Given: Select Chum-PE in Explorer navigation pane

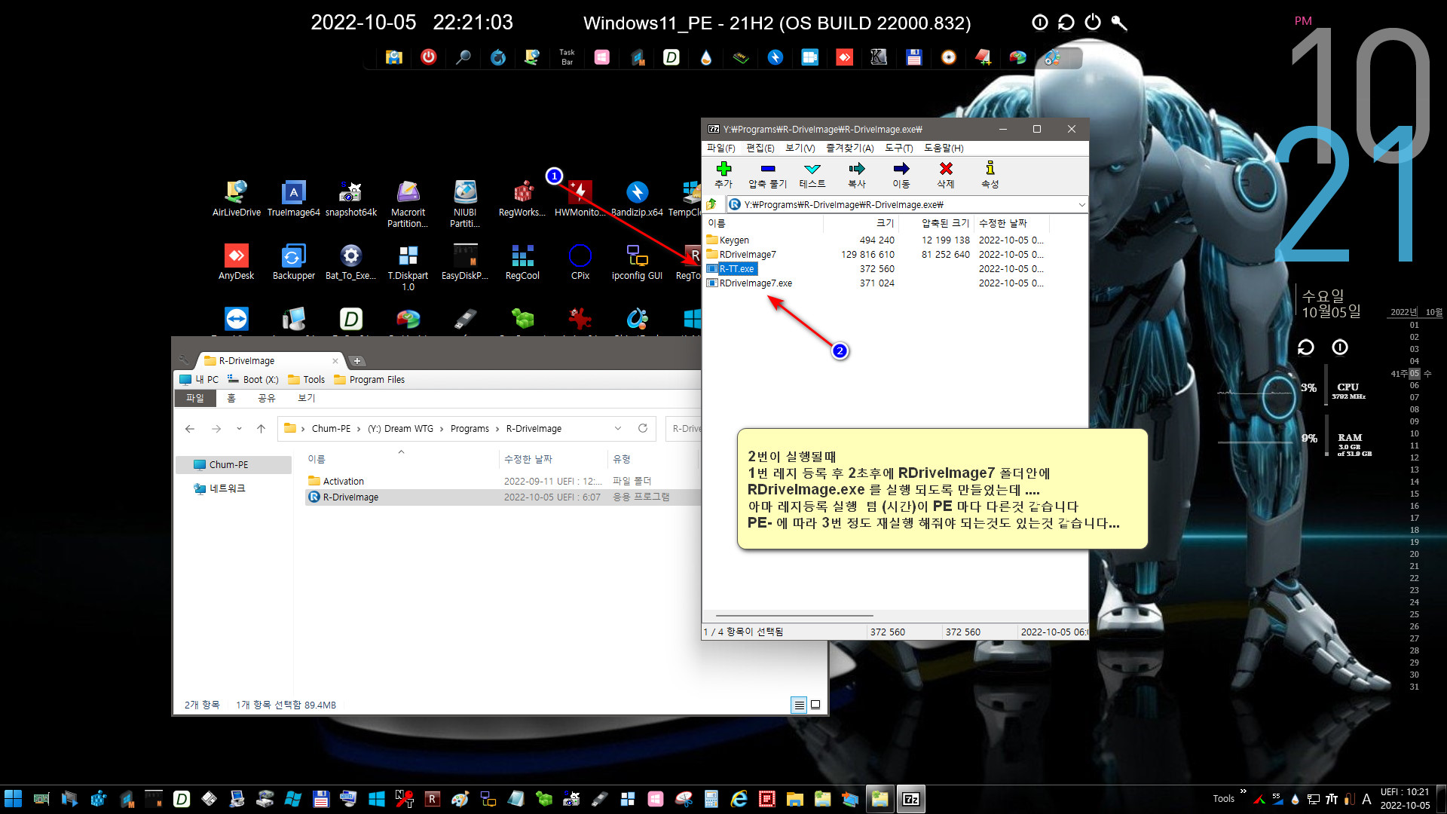Looking at the screenshot, I should [x=234, y=464].
